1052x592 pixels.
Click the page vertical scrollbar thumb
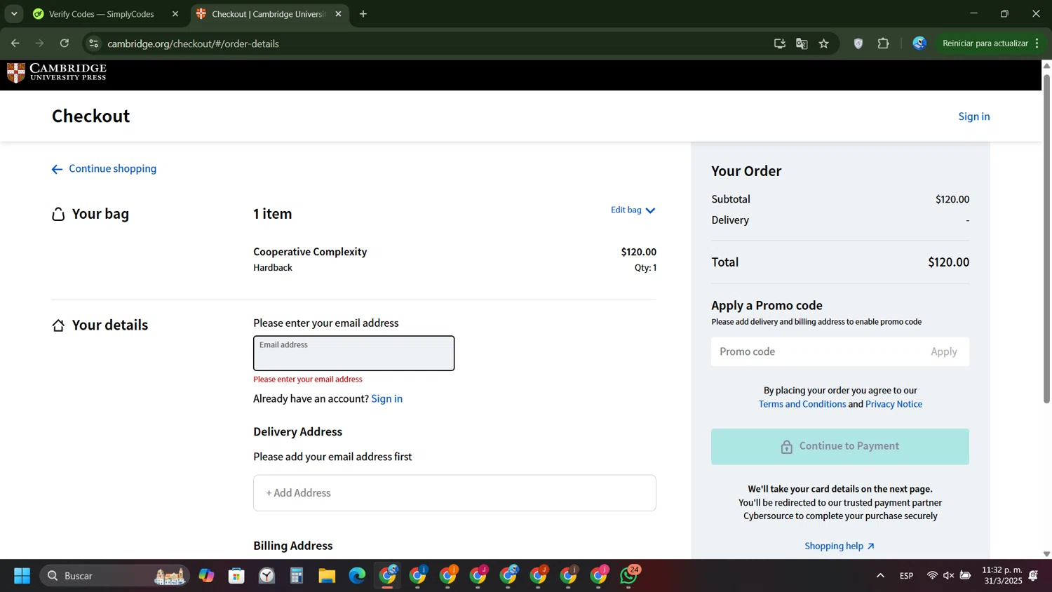click(x=1046, y=238)
